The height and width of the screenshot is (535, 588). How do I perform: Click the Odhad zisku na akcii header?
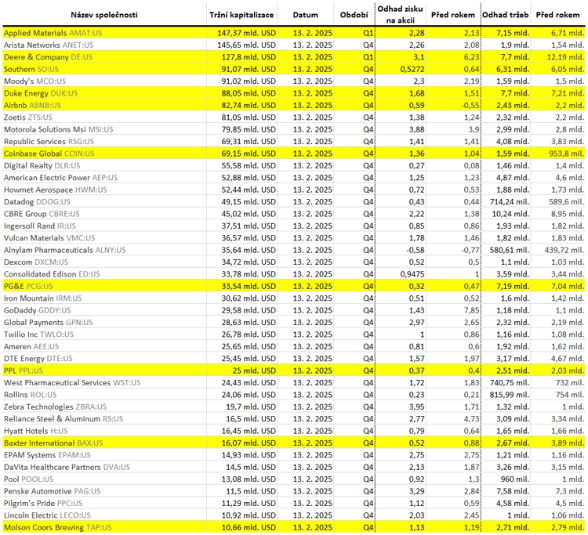[x=400, y=15]
